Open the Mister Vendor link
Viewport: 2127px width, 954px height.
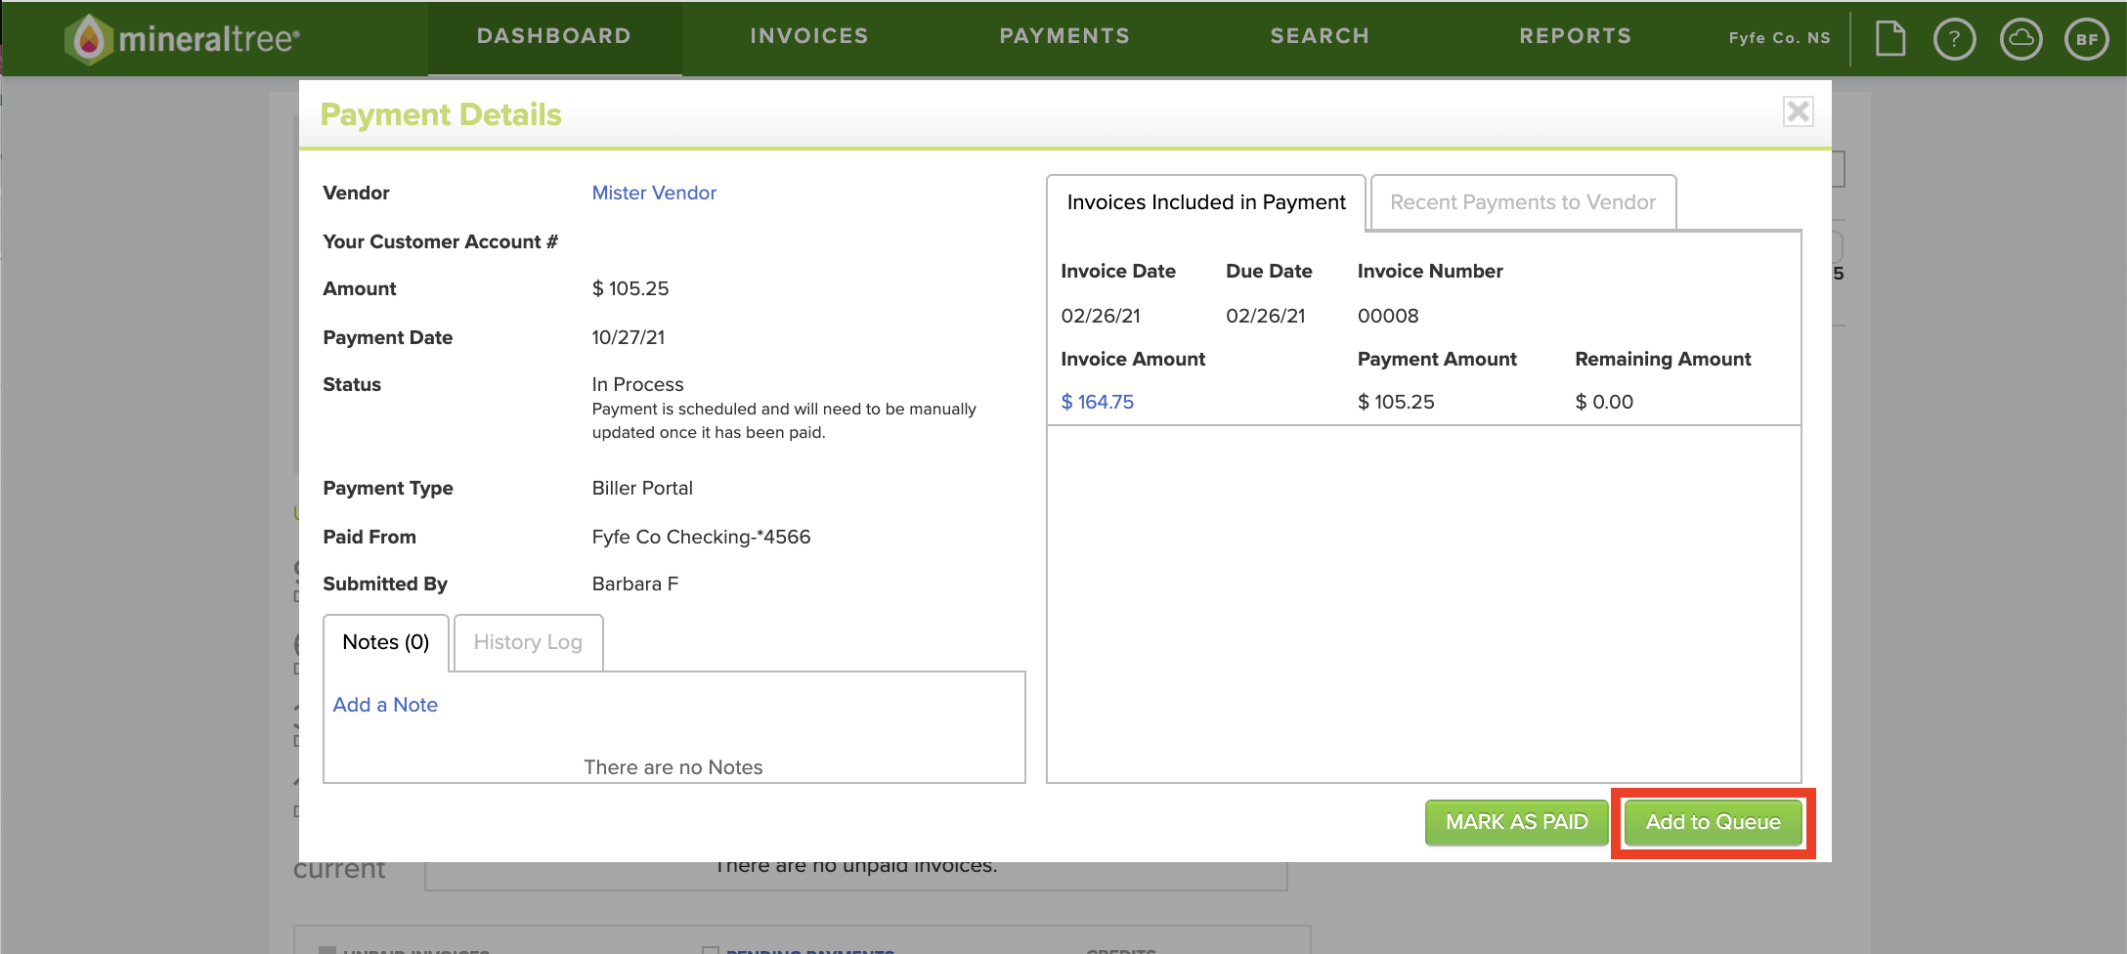click(654, 193)
